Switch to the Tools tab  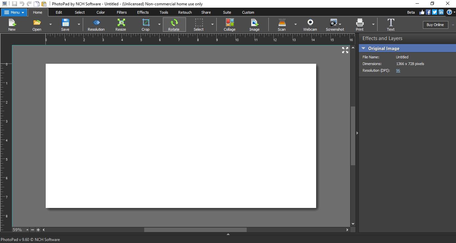pos(164,12)
